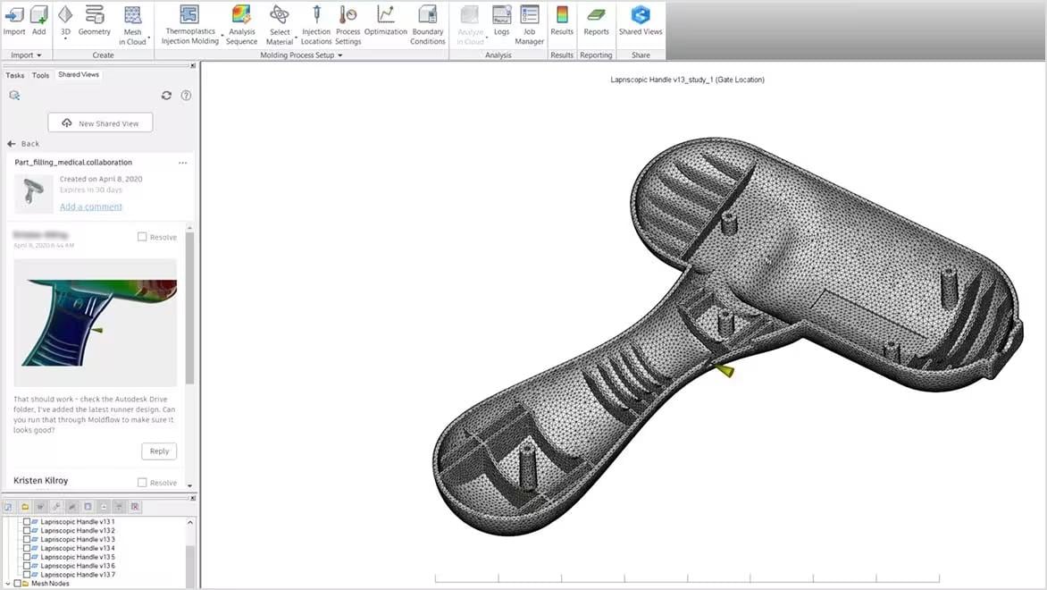Viewport: 1047px width, 590px height.
Task: Click the New Shared View button
Action: pyautogui.click(x=99, y=122)
